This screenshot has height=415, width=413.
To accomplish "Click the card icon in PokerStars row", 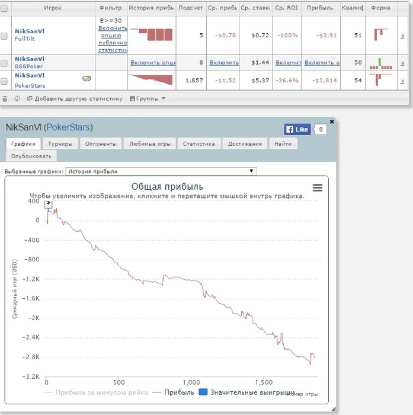I will pos(87,79).
